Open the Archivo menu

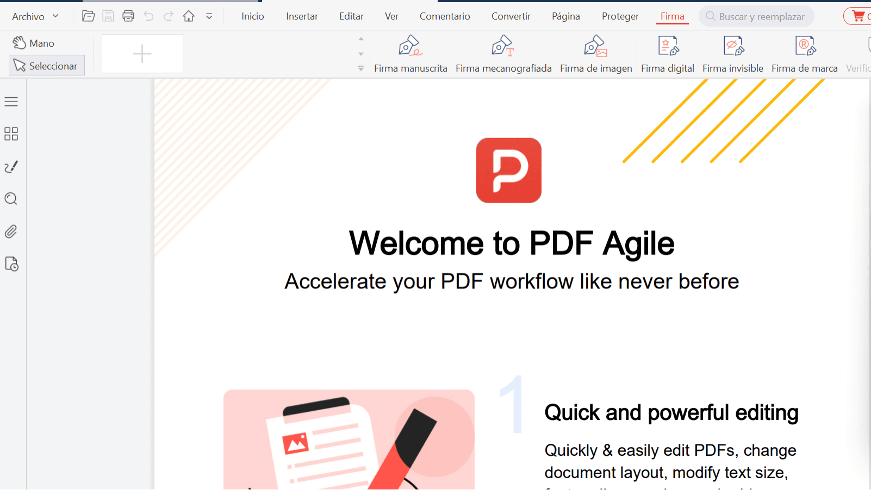35,16
